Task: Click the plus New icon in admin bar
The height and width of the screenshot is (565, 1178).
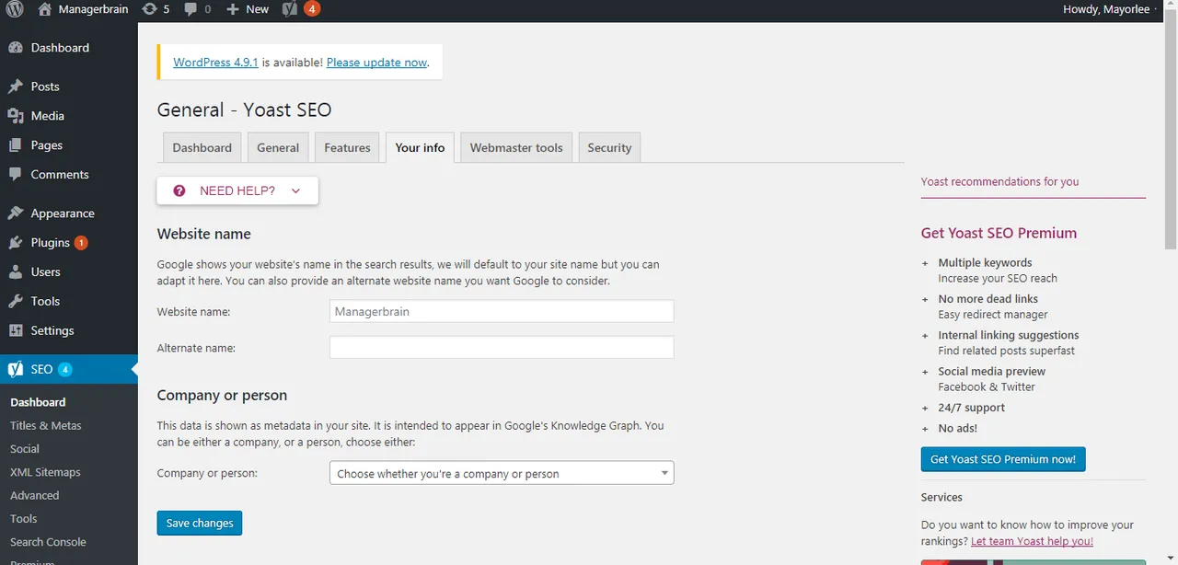Action: coord(233,9)
